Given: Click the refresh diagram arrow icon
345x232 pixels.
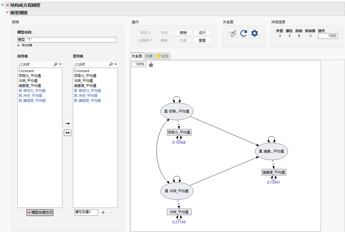Looking at the screenshot, I should pyautogui.click(x=244, y=33).
